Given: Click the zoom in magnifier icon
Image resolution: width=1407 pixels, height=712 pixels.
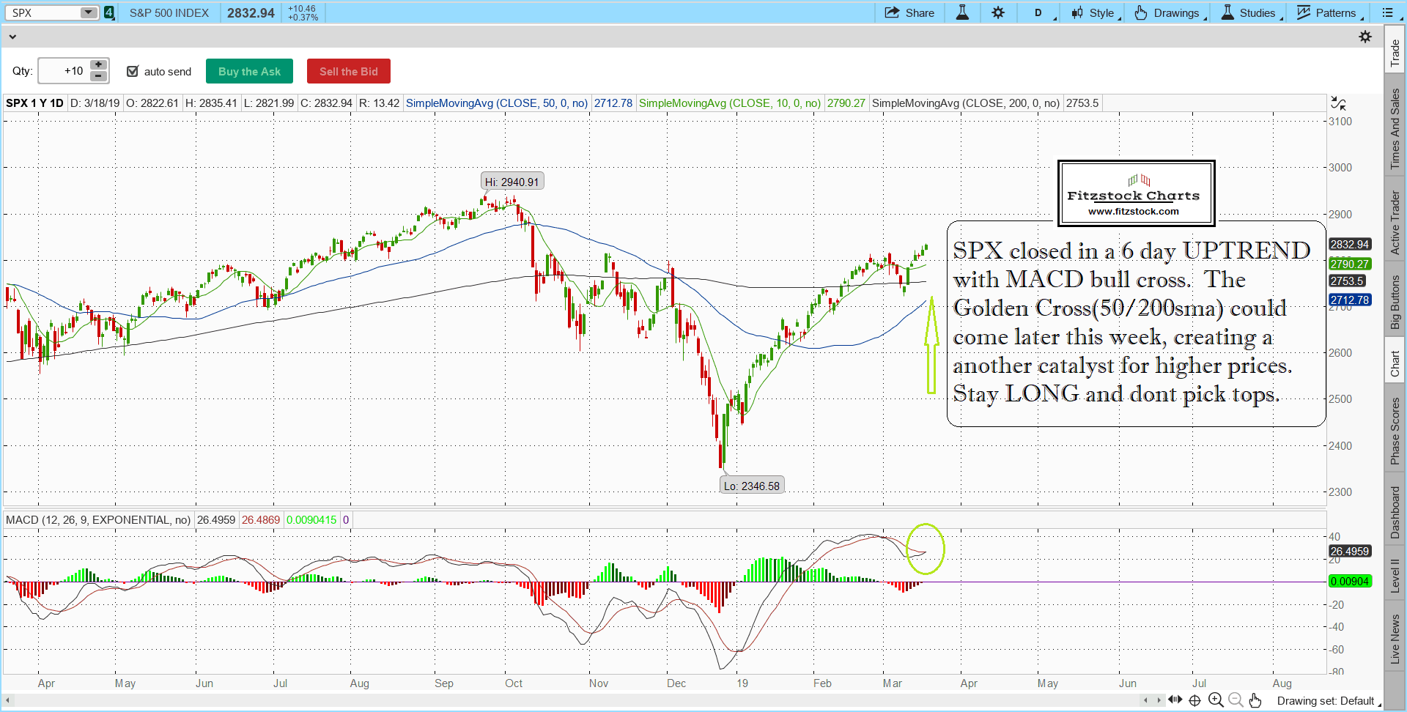Looking at the screenshot, I should click(1216, 700).
